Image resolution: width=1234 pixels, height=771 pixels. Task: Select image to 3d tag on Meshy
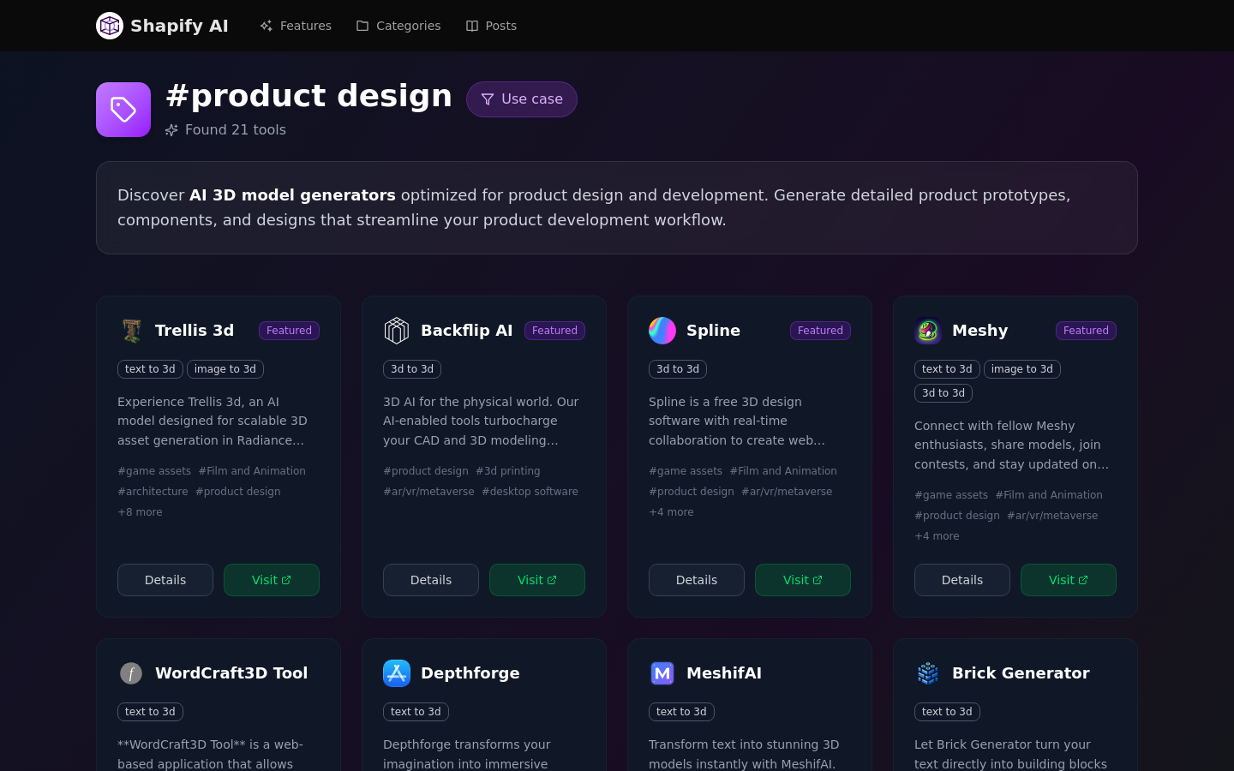point(1022,369)
